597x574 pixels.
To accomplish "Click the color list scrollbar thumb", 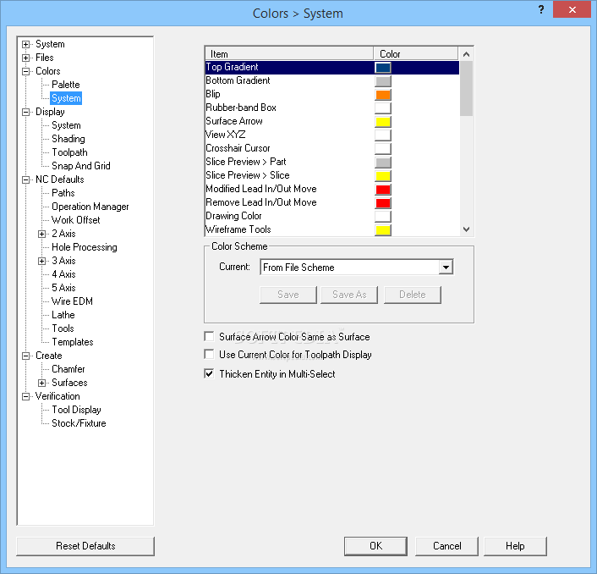I will [466, 88].
